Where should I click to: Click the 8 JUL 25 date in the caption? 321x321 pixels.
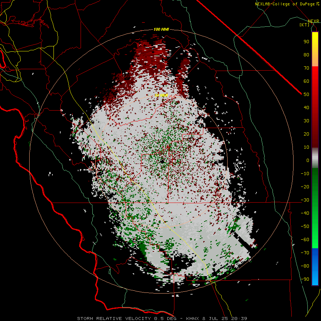[215, 319]
